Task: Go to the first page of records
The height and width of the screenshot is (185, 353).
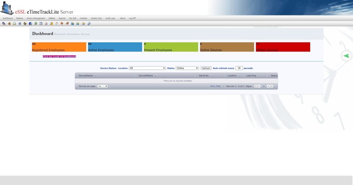Action: click(255, 86)
